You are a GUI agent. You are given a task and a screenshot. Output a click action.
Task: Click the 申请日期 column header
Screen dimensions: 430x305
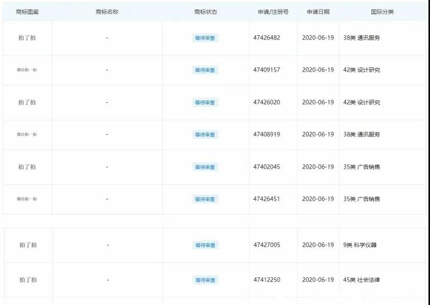point(318,12)
